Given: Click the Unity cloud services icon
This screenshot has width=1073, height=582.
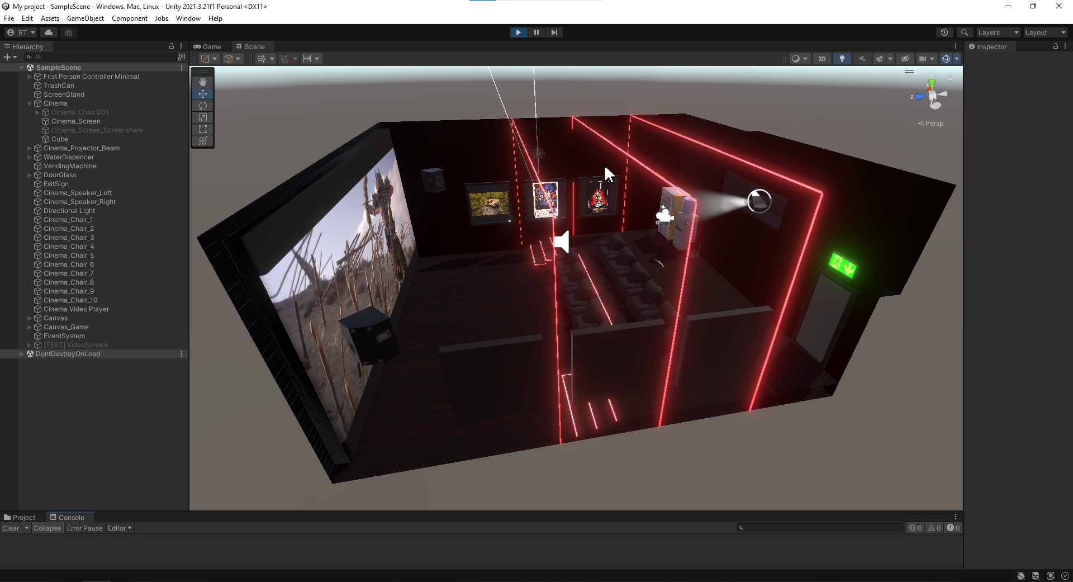Looking at the screenshot, I should coord(48,32).
